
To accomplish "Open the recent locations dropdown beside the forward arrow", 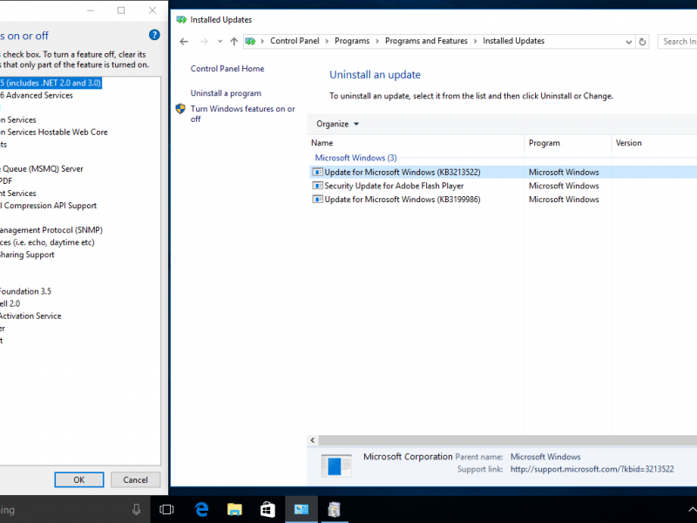I will point(220,41).
